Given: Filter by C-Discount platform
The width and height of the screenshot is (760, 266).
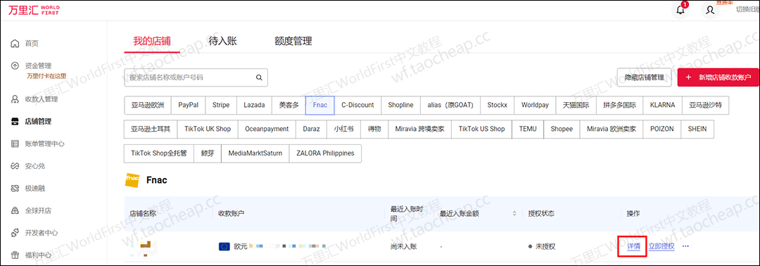Looking at the screenshot, I should (x=357, y=105).
